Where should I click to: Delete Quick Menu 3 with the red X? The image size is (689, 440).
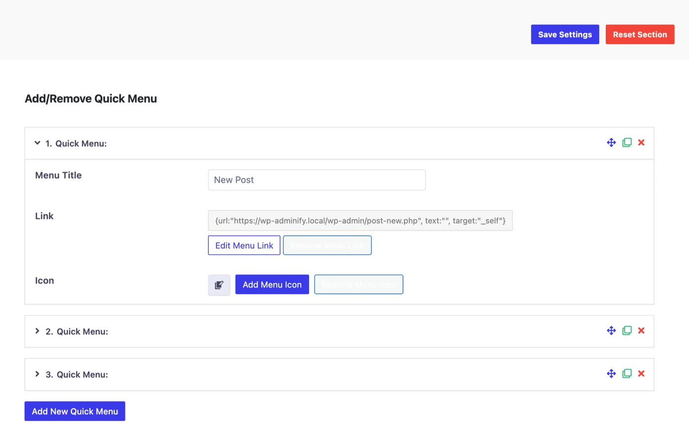pos(641,374)
